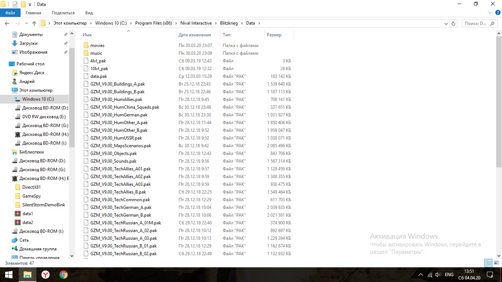
Task: Expand the Data breadcrumb chevron
Action: point(259,23)
